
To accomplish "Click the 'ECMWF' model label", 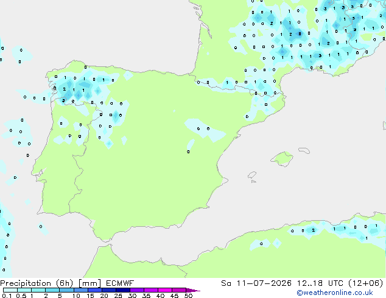I will pyautogui.click(x=120, y=283).
